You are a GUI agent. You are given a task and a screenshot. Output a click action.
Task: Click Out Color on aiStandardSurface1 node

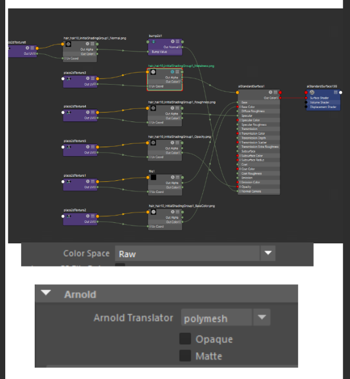click(x=270, y=98)
